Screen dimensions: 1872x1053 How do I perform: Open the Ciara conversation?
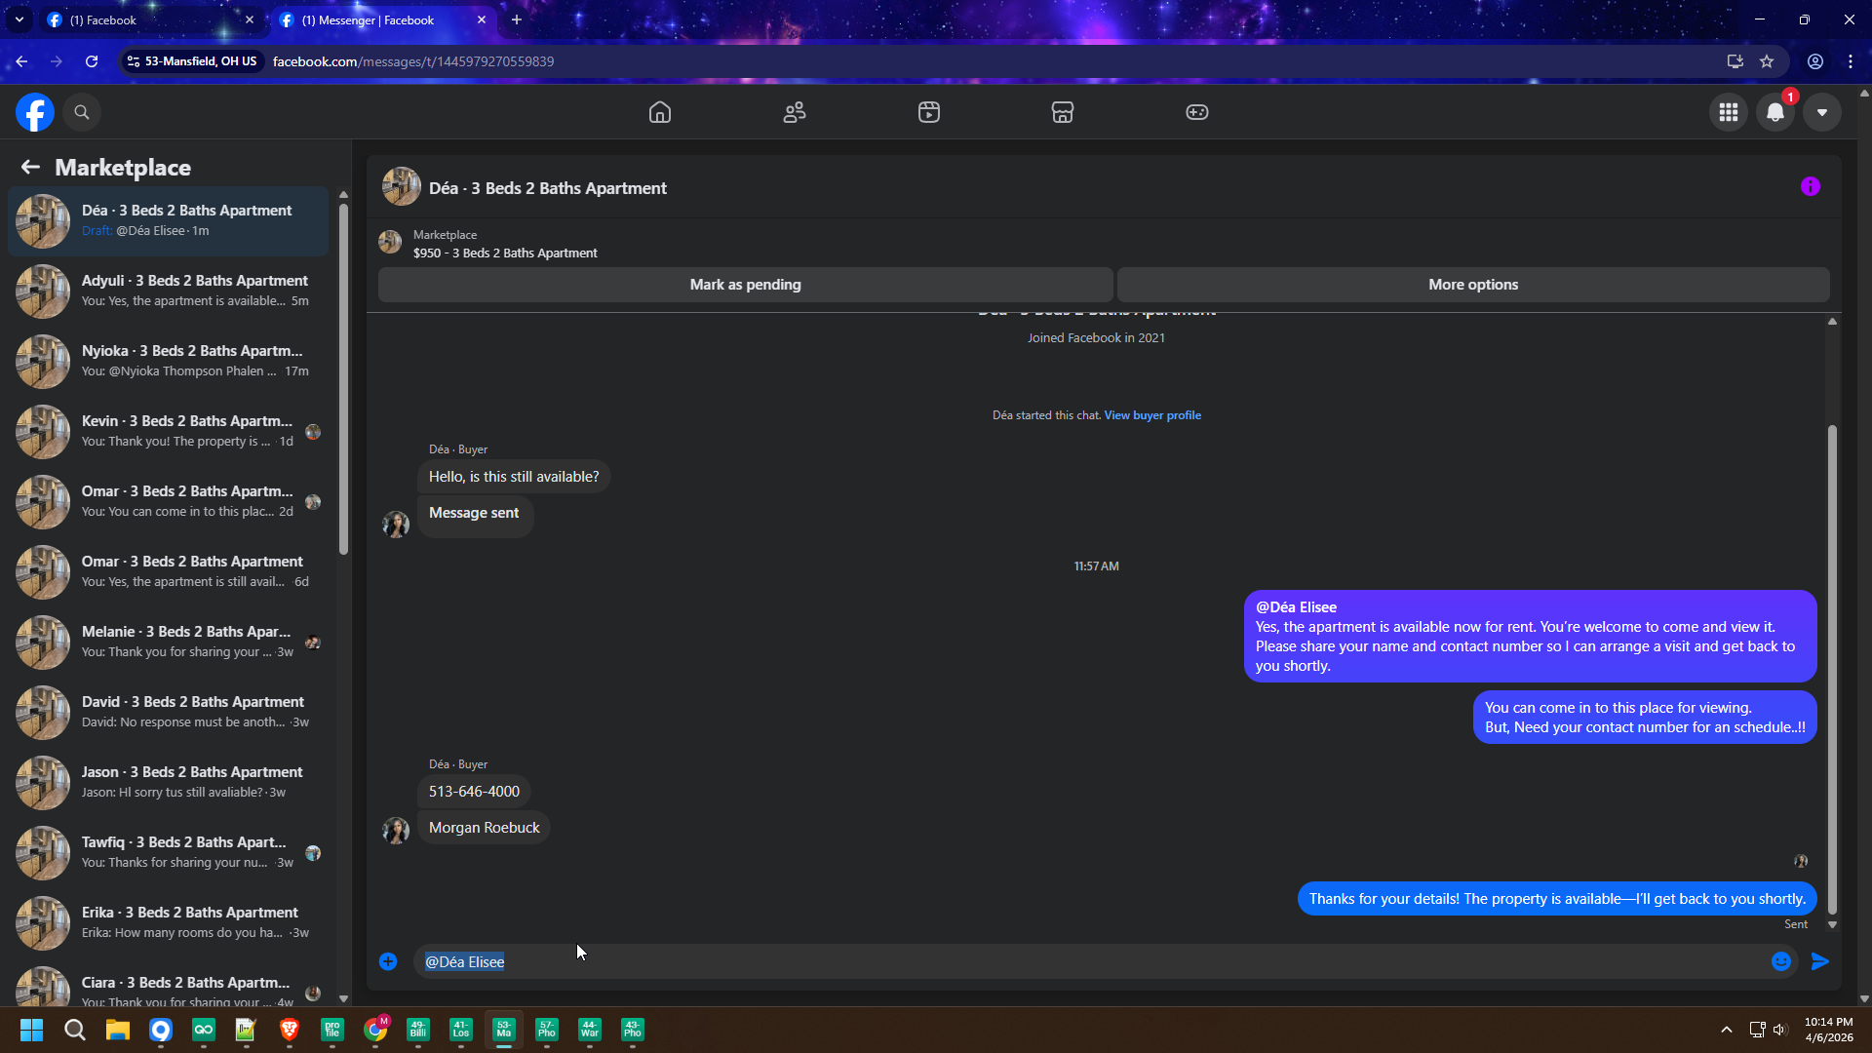click(169, 985)
